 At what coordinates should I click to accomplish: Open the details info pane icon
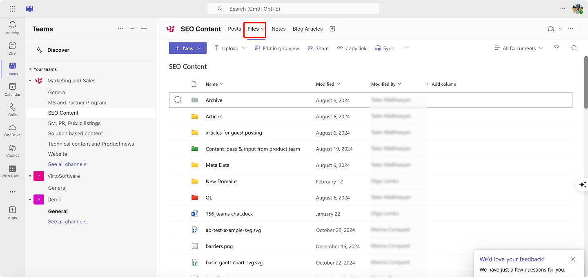point(574,48)
